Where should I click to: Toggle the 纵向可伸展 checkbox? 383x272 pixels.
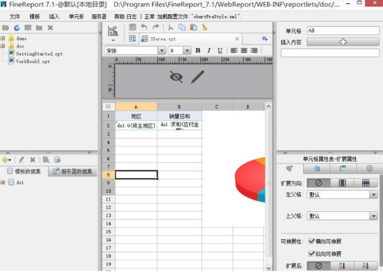311,254
